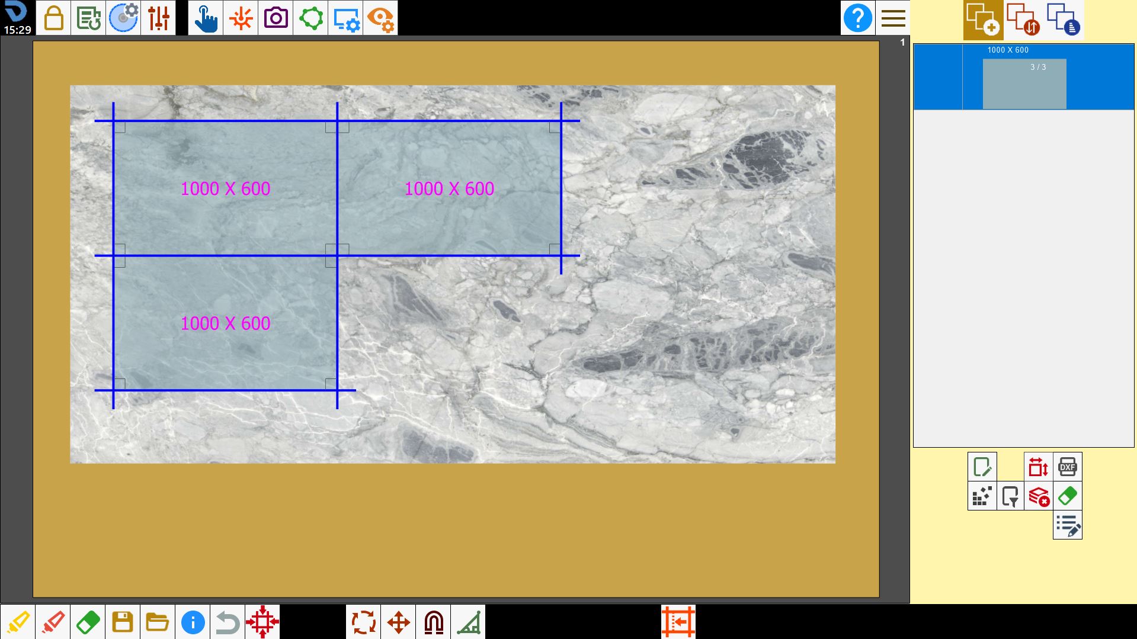Click the edit list pencil icon
The width and height of the screenshot is (1137, 639).
coord(1067,525)
